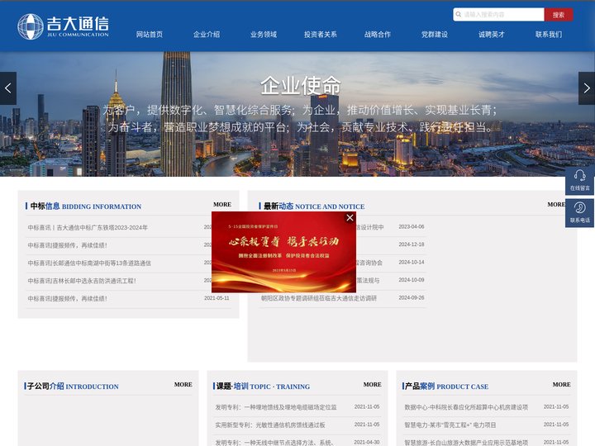The image size is (595, 446).
Task: Open 智慧电力-某市“雪亮工程+”电力项目 item
Action: [450, 425]
